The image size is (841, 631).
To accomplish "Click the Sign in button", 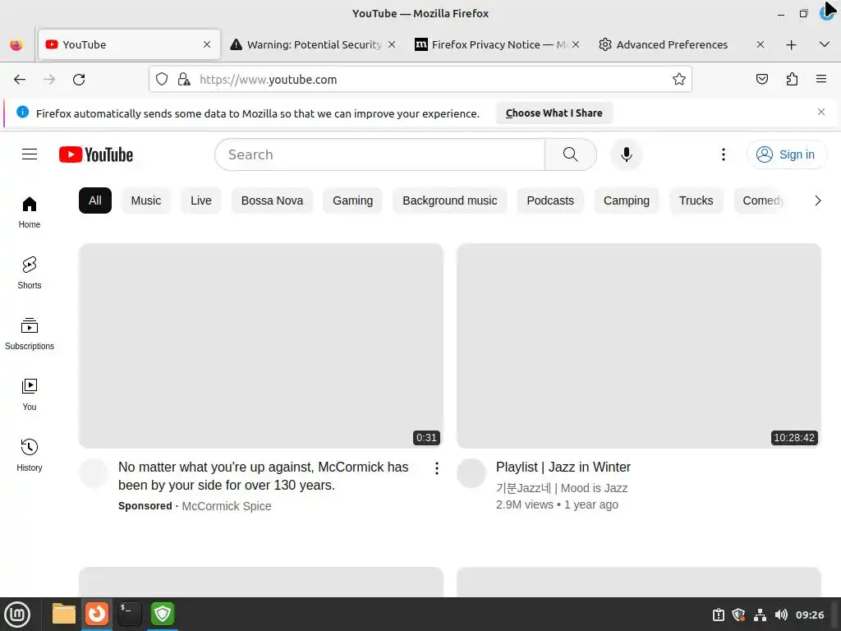I will 786,154.
